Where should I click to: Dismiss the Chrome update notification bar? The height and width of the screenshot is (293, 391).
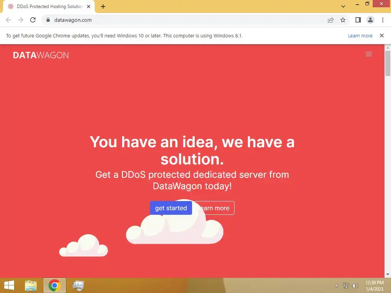(x=381, y=35)
